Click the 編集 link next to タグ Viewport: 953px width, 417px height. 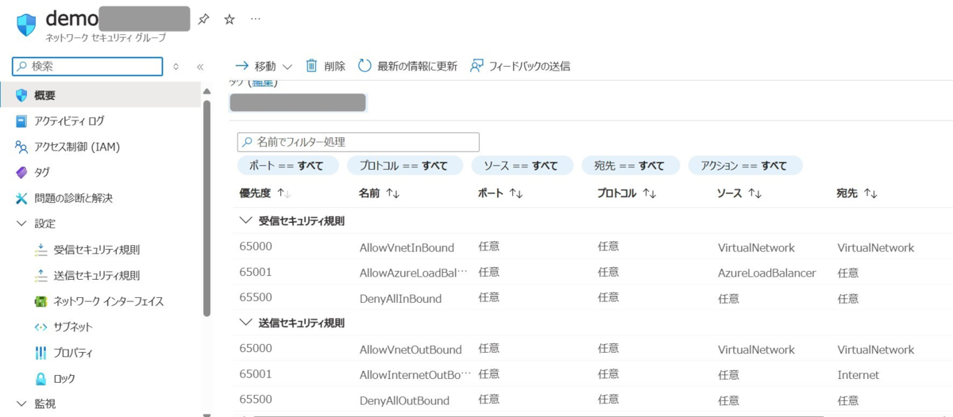(x=261, y=82)
